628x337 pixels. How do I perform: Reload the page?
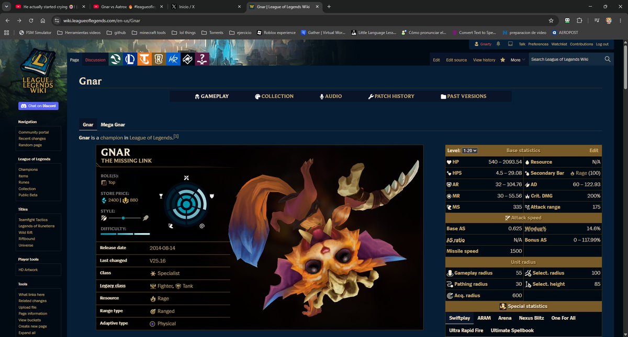point(31,20)
